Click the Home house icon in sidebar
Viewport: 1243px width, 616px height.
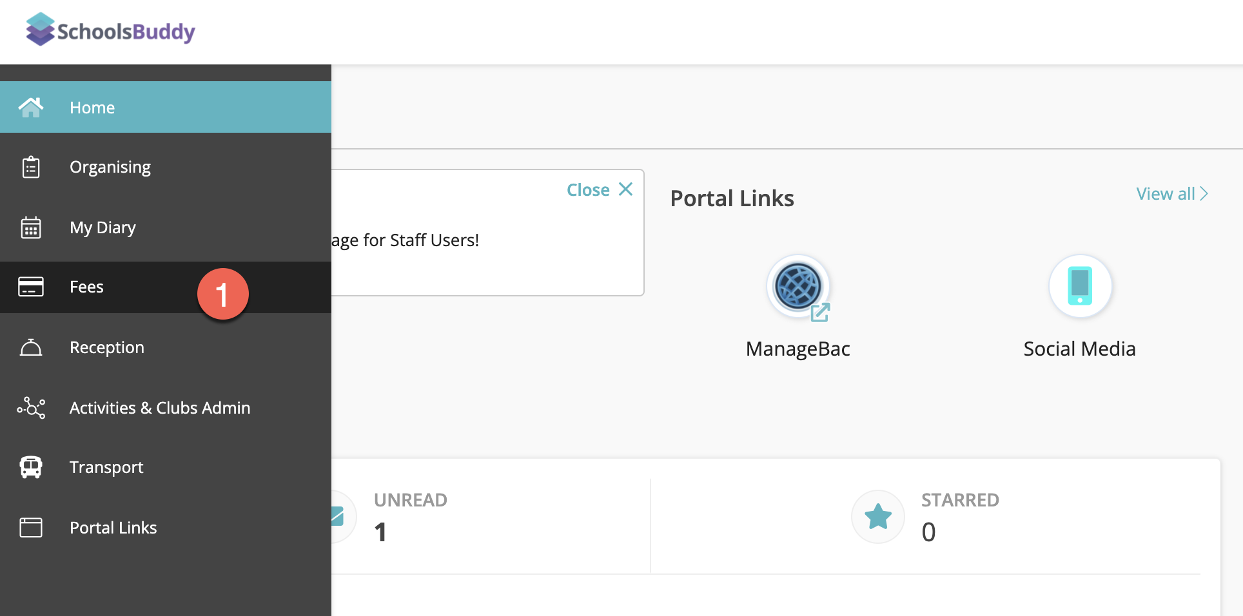[x=31, y=107]
